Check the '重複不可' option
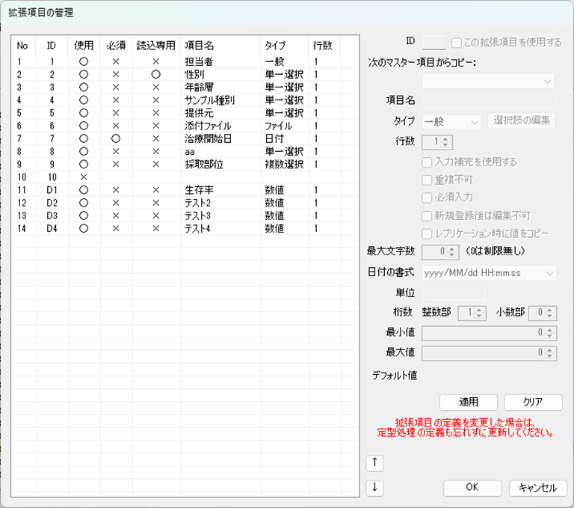574x508 pixels. click(427, 180)
